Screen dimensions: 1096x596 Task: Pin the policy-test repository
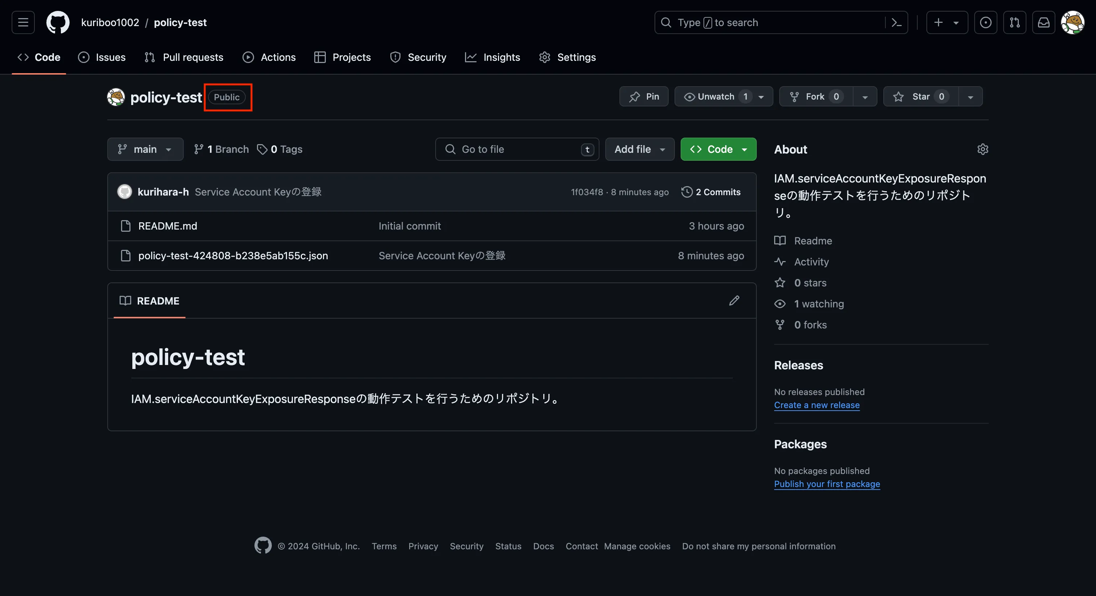(x=644, y=97)
